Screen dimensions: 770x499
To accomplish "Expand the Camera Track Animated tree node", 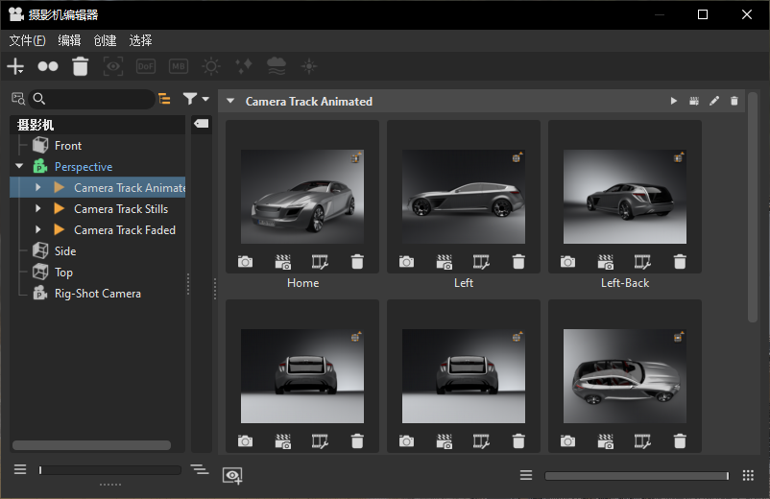I will pyautogui.click(x=37, y=187).
